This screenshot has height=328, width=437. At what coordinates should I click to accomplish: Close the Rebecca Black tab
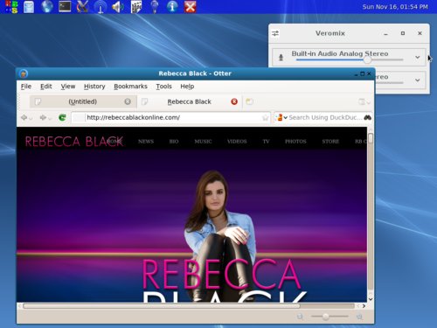click(234, 101)
